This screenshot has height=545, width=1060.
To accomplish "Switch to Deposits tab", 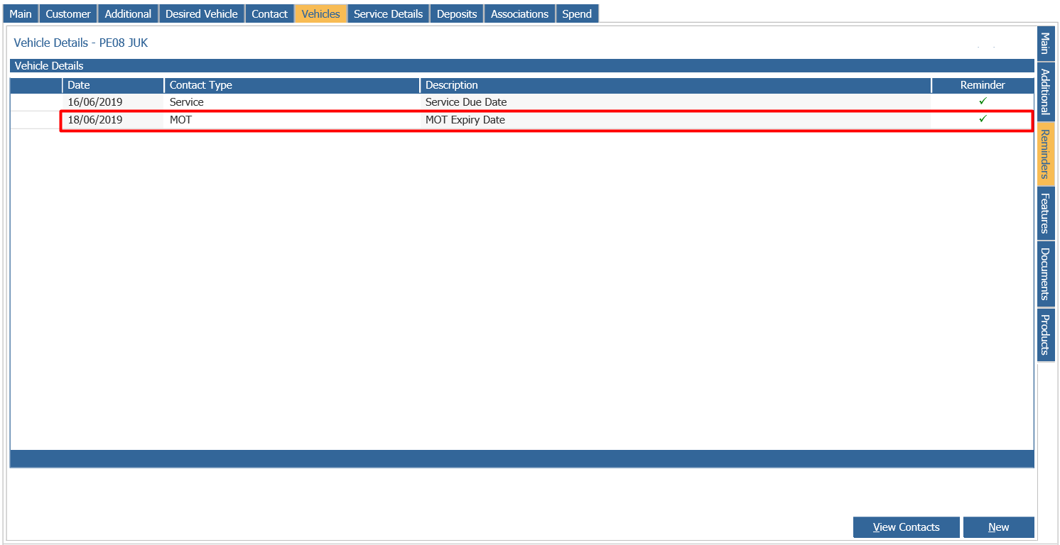I will pos(457,13).
